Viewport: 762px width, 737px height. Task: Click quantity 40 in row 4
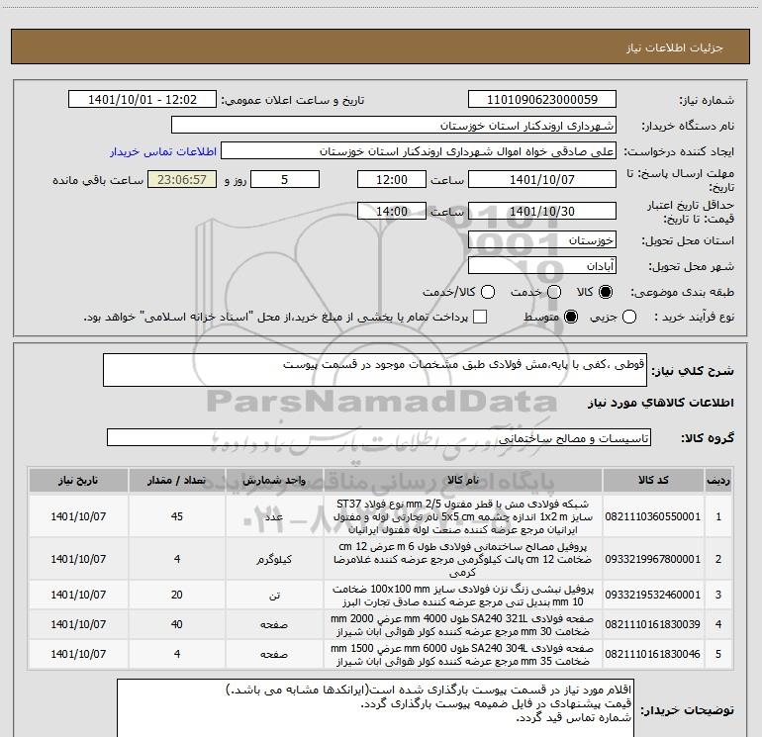tap(177, 624)
